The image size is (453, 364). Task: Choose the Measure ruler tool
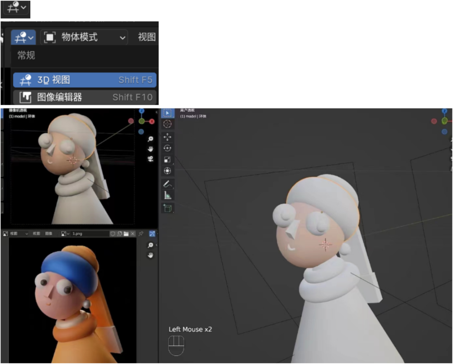point(167,195)
